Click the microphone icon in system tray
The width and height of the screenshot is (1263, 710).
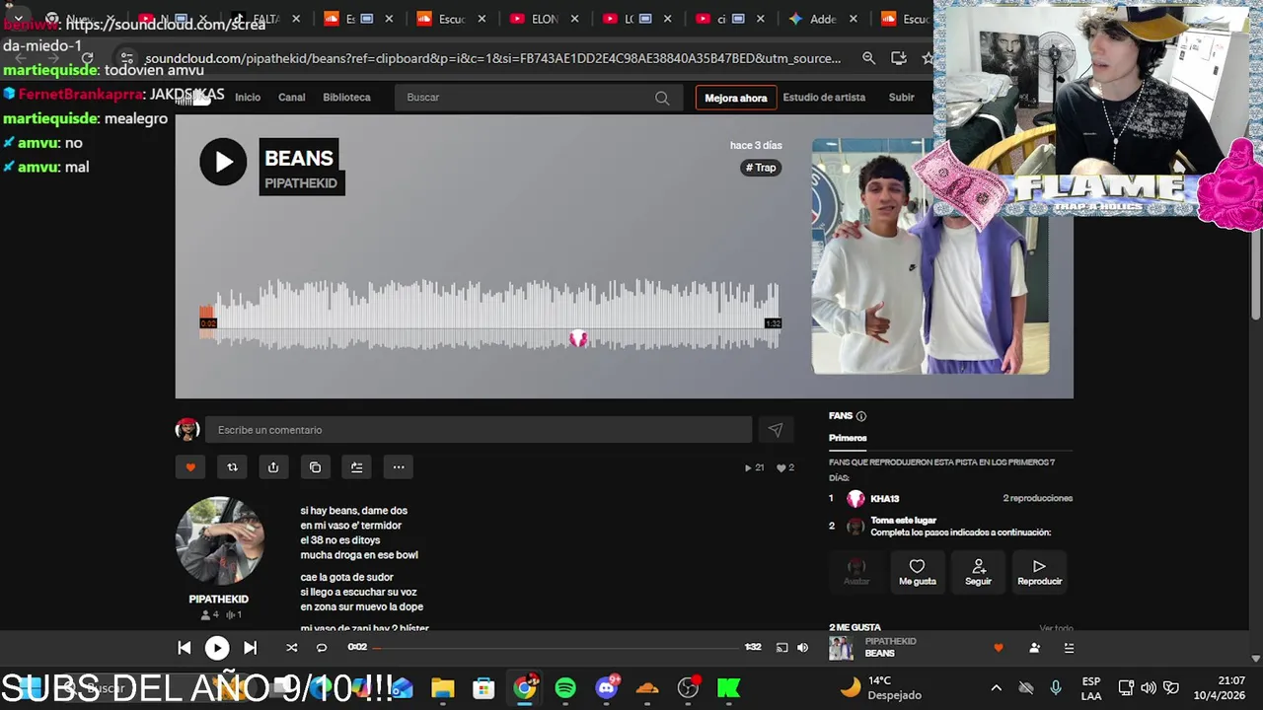pos(1056,688)
